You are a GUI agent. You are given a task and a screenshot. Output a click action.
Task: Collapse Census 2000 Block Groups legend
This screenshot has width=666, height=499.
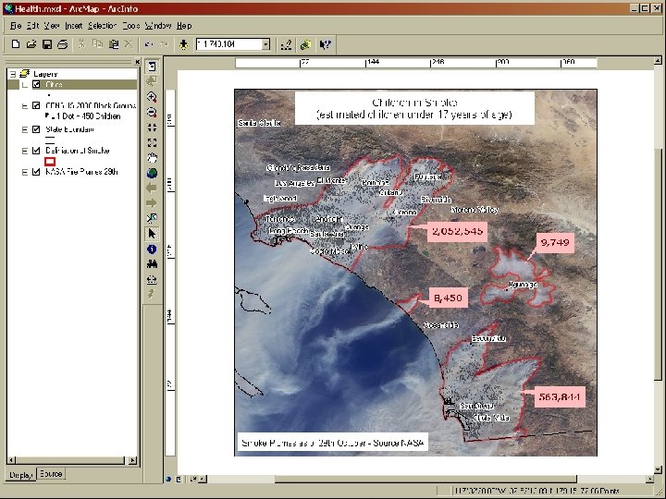tap(25, 105)
